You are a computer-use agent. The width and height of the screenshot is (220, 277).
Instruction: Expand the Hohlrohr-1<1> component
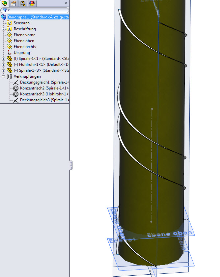(3, 65)
